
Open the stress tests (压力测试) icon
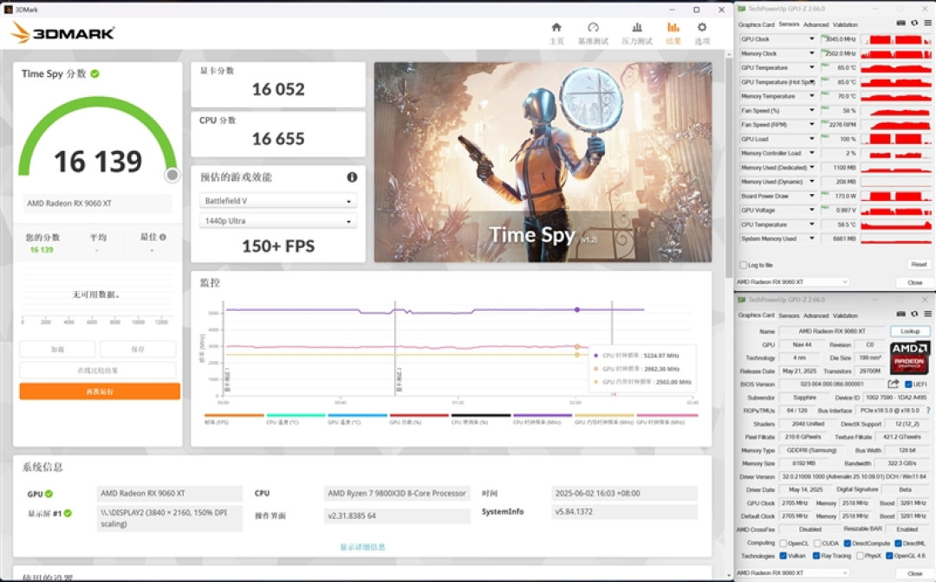637,28
